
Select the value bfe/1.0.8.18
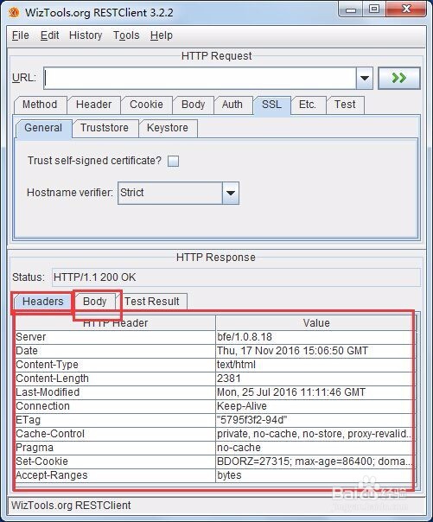(x=315, y=337)
